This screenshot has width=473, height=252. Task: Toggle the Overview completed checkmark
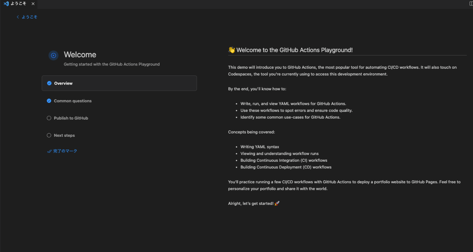coord(49,83)
